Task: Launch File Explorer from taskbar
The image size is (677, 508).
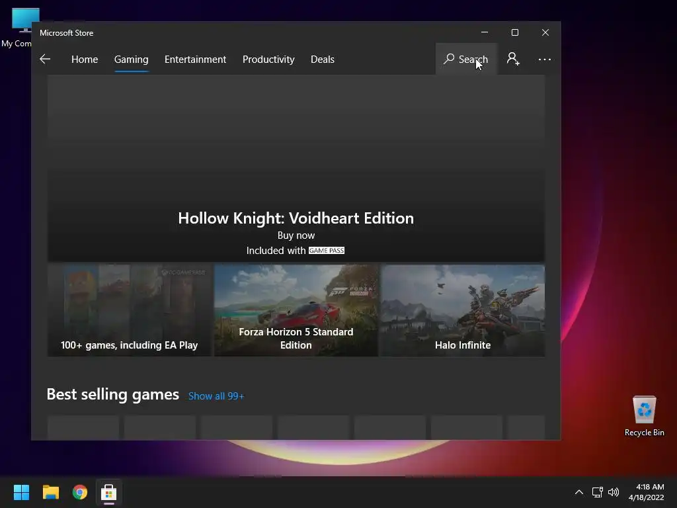Action: (50, 492)
